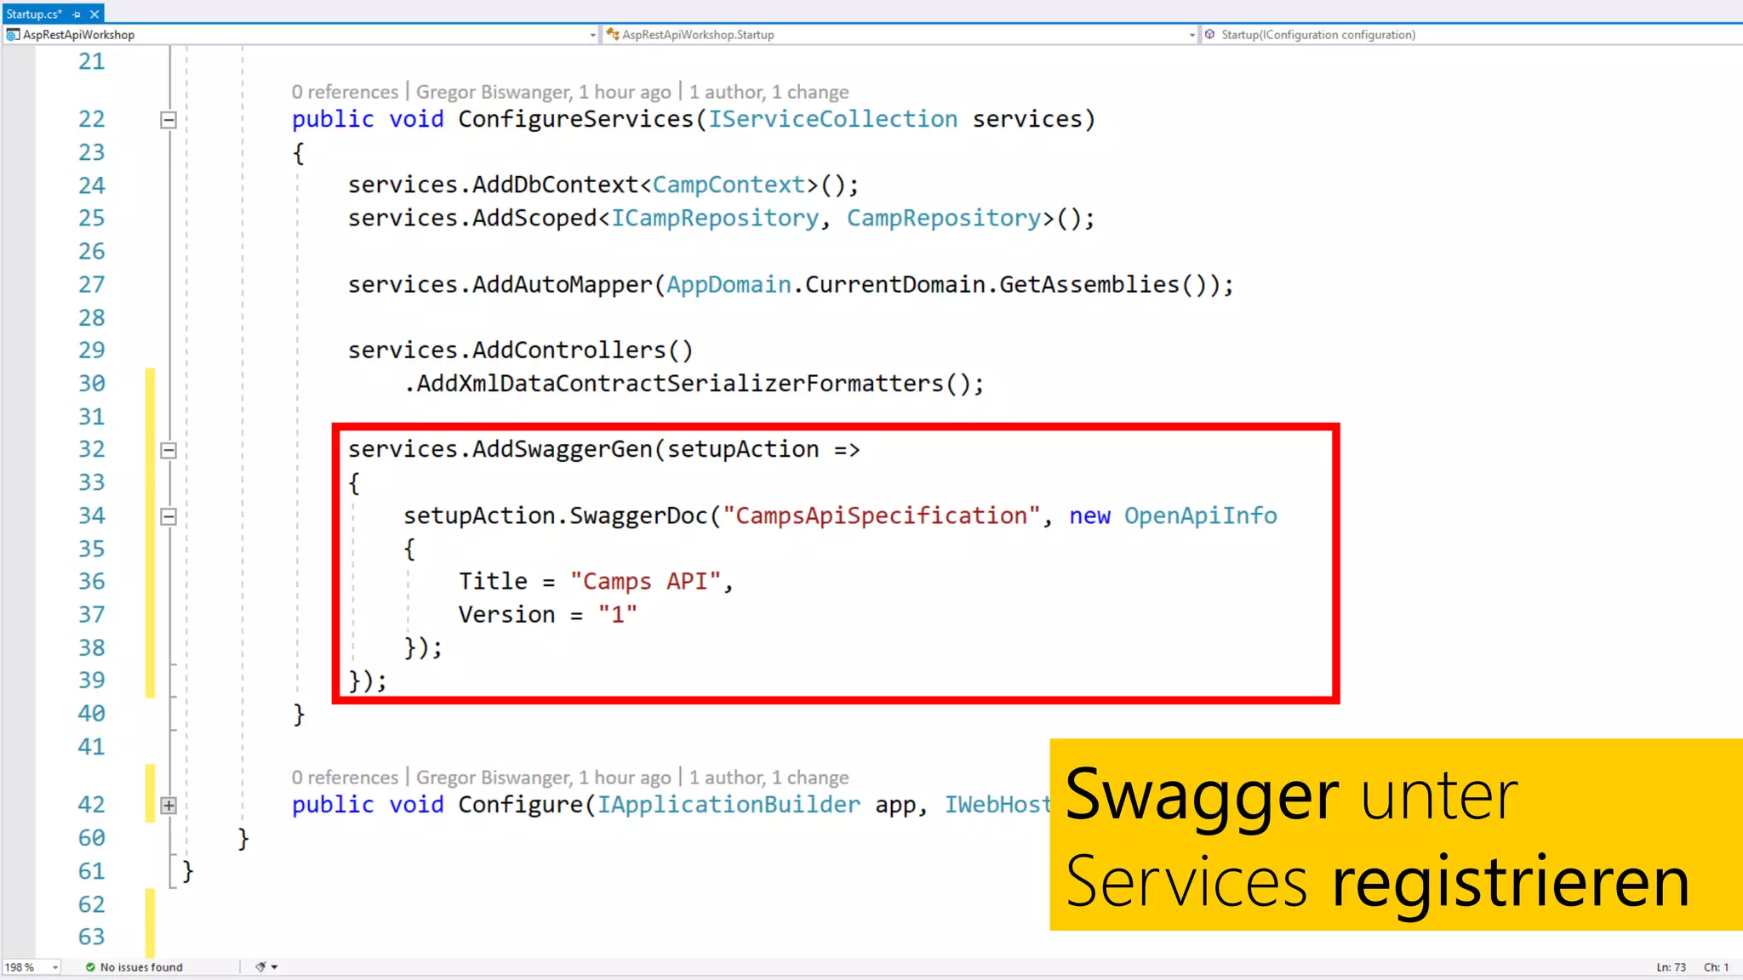This screenshot has width=1743, height=980.
Task: Click the green No issues found checkmark icon
Action: coord(90,967)
